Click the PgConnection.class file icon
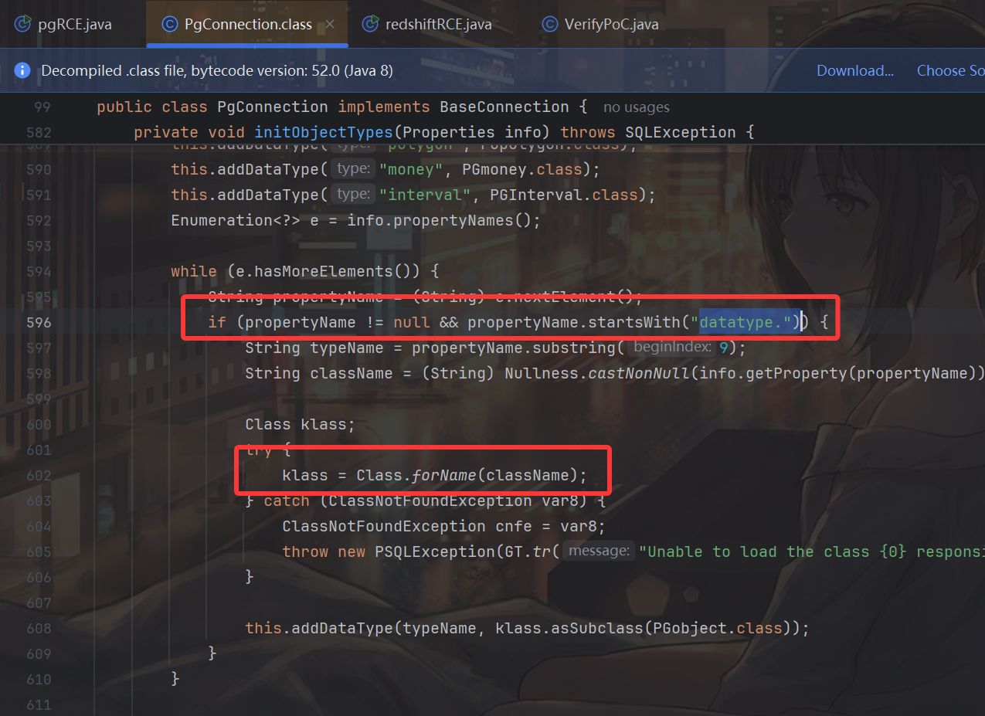Screen dimensions: 985x716 point(169,24)
